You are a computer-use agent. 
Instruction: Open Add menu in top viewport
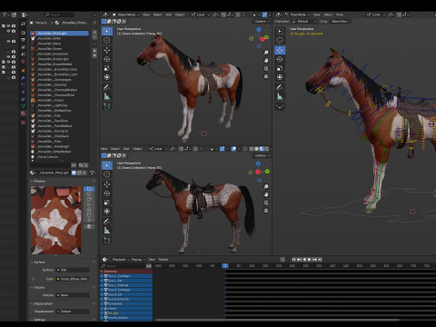[x=169, y=15]
